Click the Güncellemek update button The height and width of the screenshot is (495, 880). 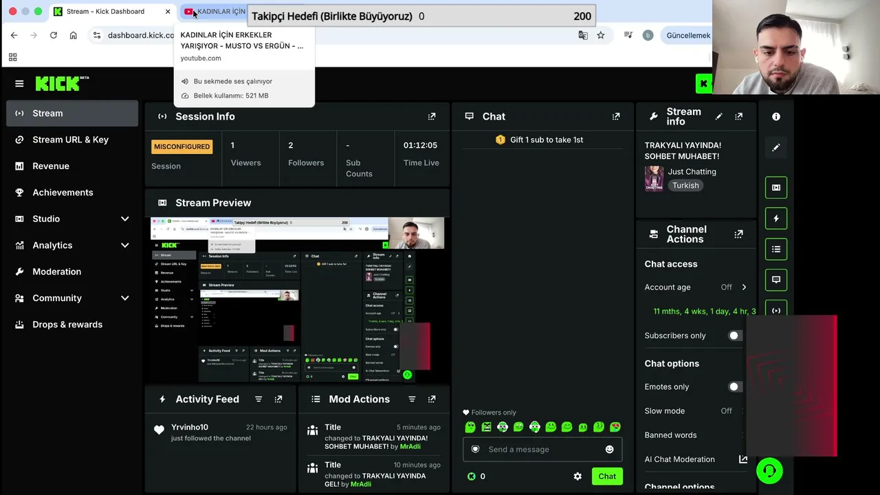tap(688, 35)
